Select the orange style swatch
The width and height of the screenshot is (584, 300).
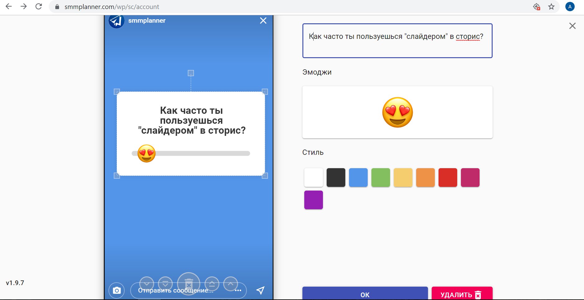pyautogui.click(x=425, y=178)
